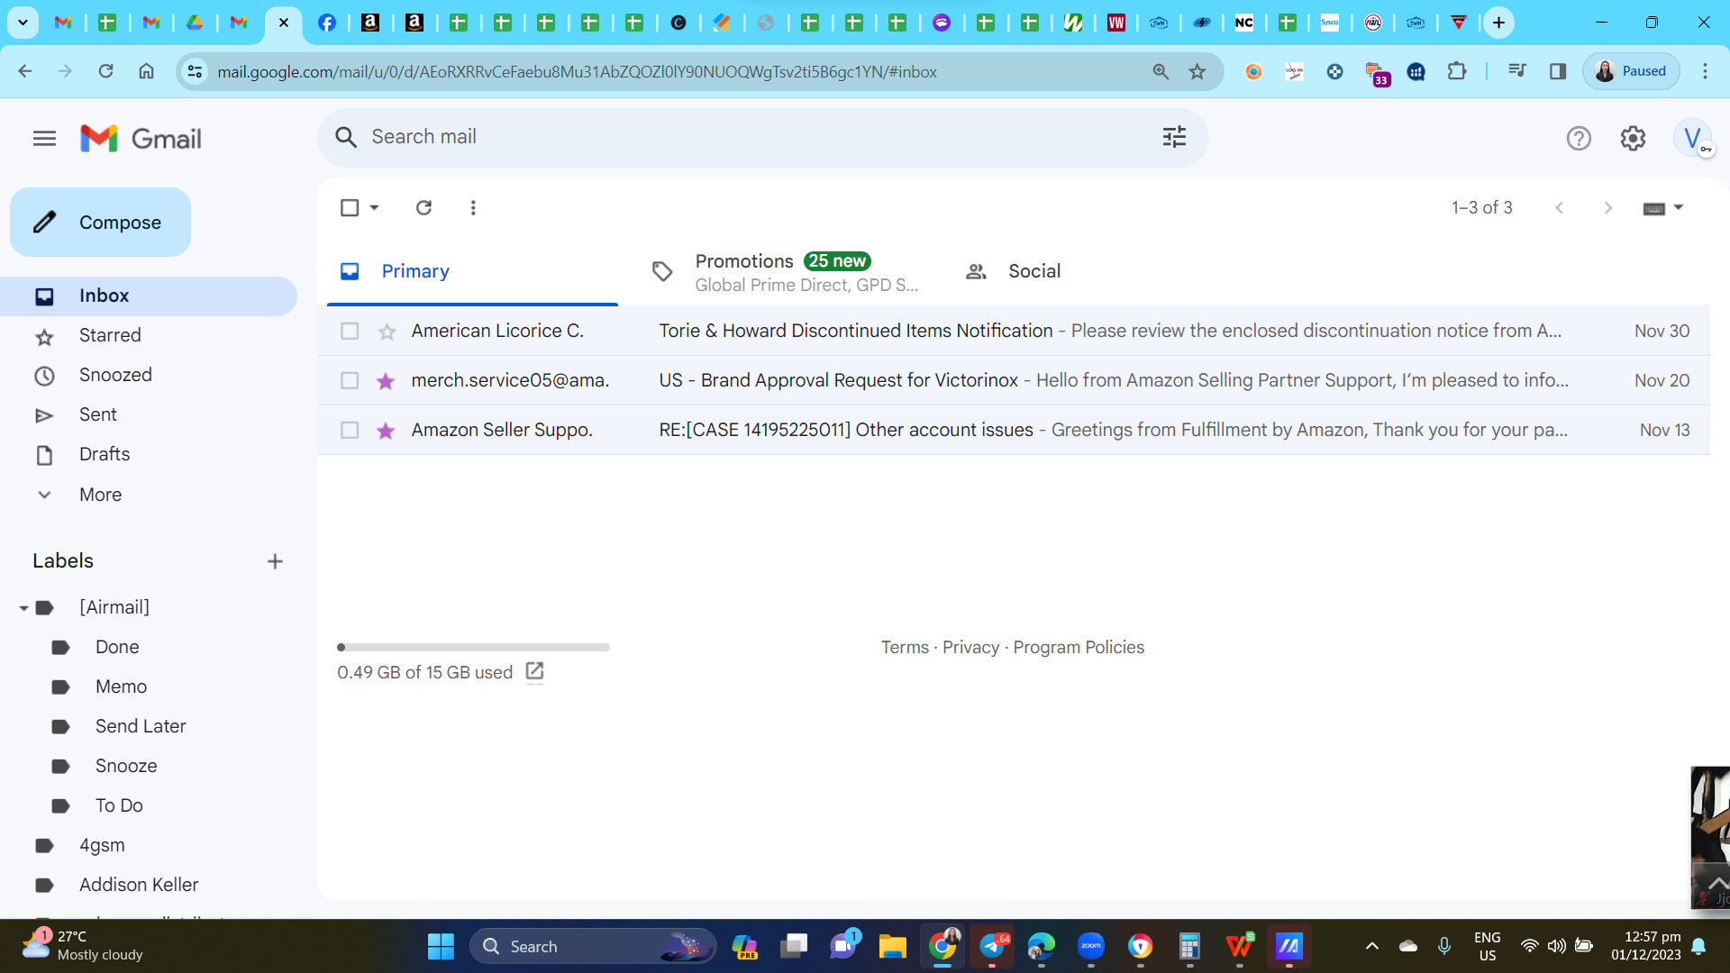
Task: Open search options filter icon
Action: [x=1174, y=137]
